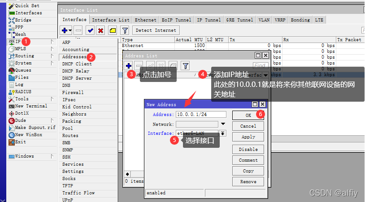Screen dimensions: 365x202
Task: Click the minus remove icon in Interface List
Action: [x=78, y=30]
